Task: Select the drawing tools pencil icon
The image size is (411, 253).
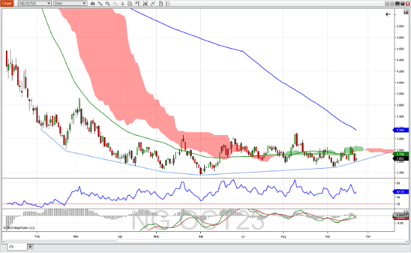Action: [x=100, y=3]
